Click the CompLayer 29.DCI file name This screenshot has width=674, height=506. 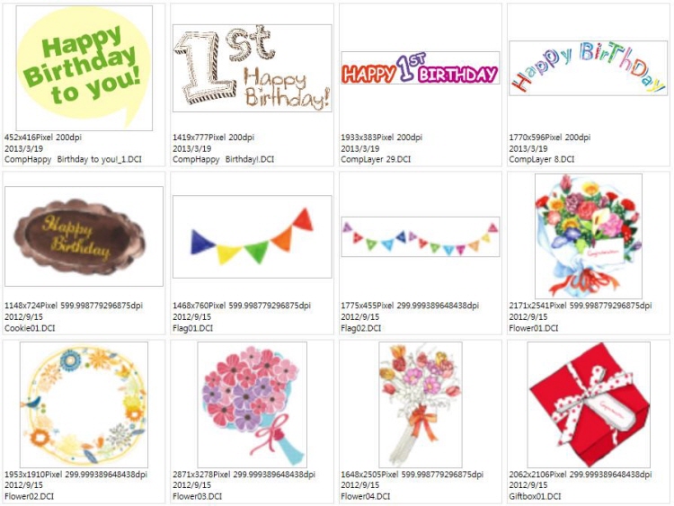click(376, 159)
